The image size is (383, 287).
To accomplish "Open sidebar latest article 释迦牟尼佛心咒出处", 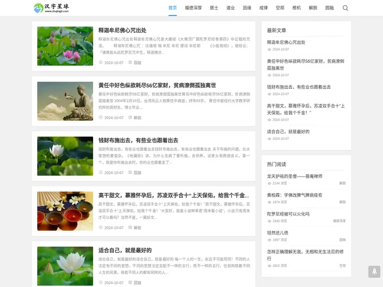I will (x=286, y=42).
